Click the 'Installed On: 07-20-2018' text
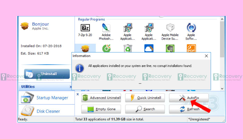 click(41, 46)
